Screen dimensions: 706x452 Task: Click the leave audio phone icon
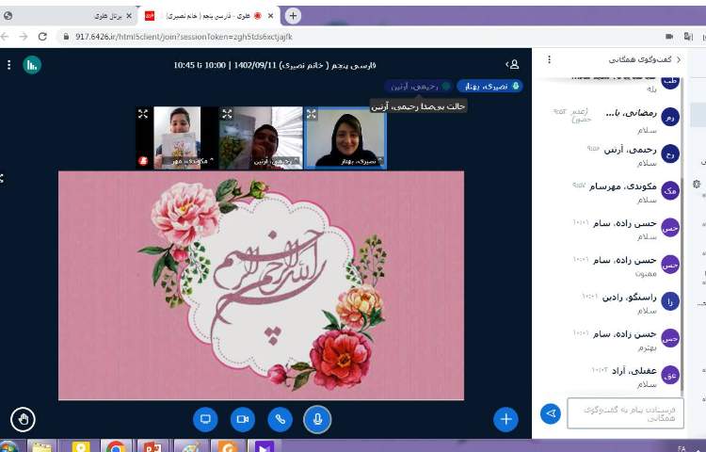click(280, 419)
